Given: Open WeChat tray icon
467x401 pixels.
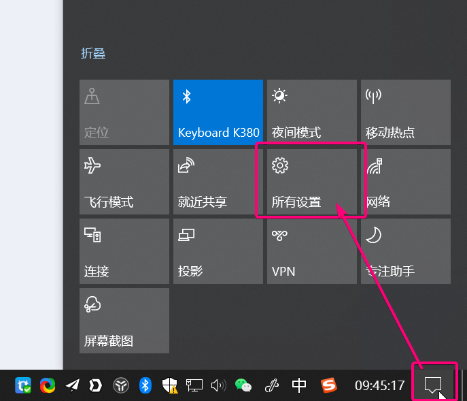Looking at the screenshot, I should pyautogui.click(x=243, y=385).
